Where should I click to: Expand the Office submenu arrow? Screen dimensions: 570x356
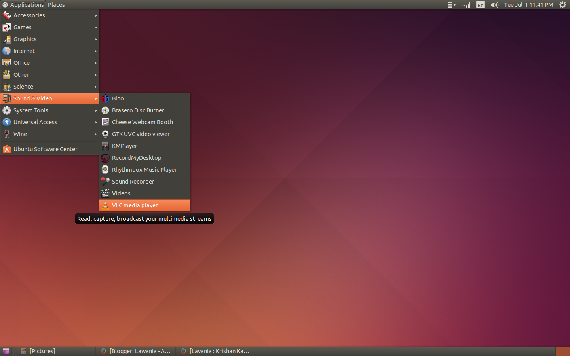coord(95,63)
